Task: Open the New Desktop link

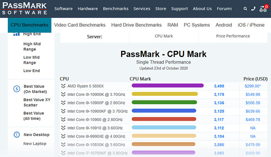Action: [x=36, y=135]
